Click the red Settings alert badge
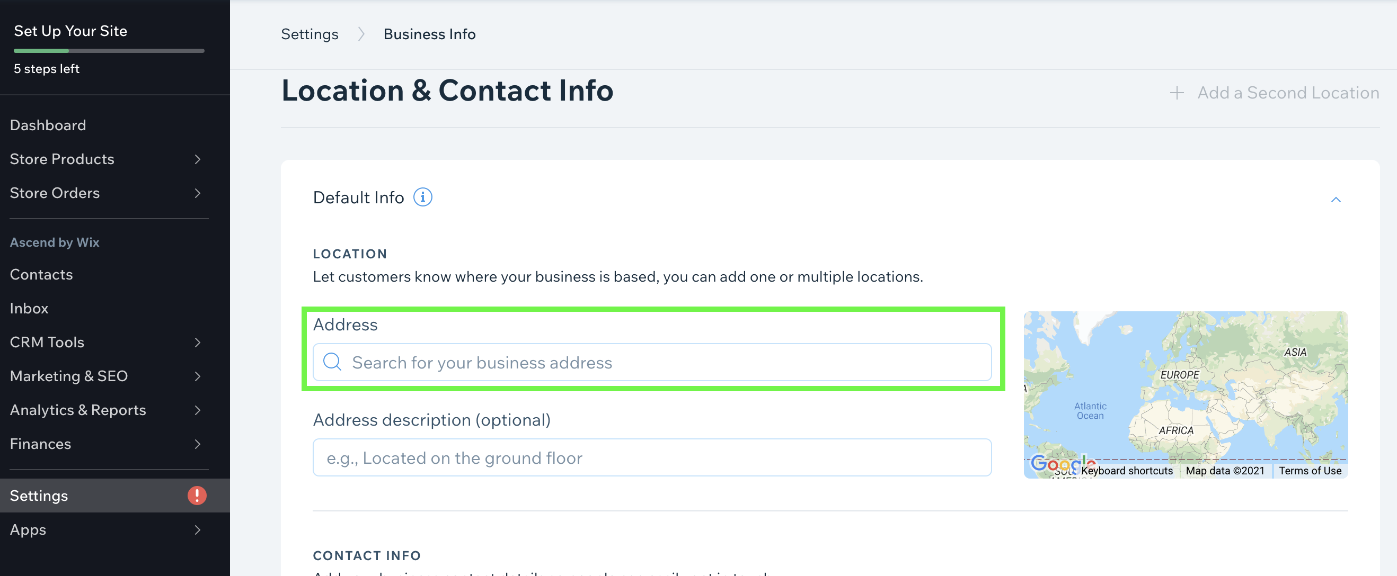 [x=197, y=495]
